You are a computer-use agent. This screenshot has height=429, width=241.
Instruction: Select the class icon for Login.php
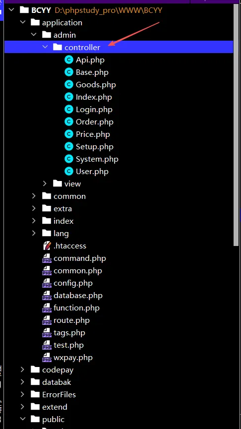(69, 110)
